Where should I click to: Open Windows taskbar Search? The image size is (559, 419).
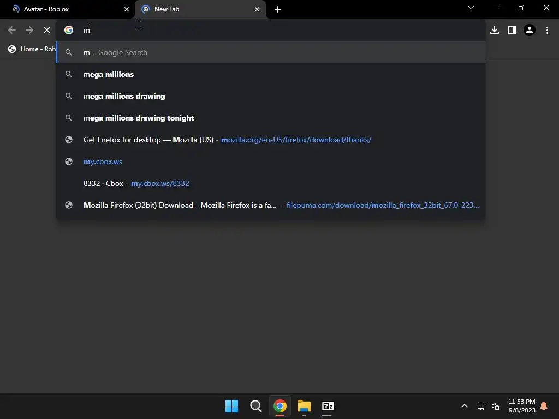(255, 406)
